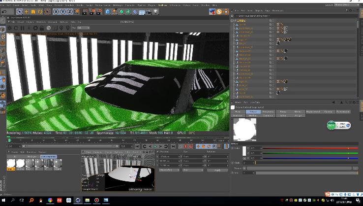Select the Scale tool

[x=33, y=12]
